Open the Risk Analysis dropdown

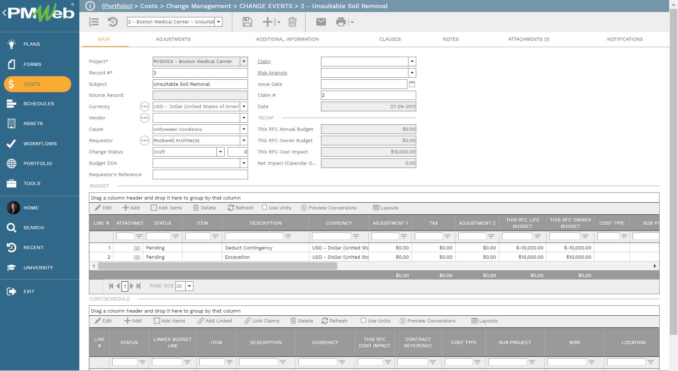click(x=412, y=73)
